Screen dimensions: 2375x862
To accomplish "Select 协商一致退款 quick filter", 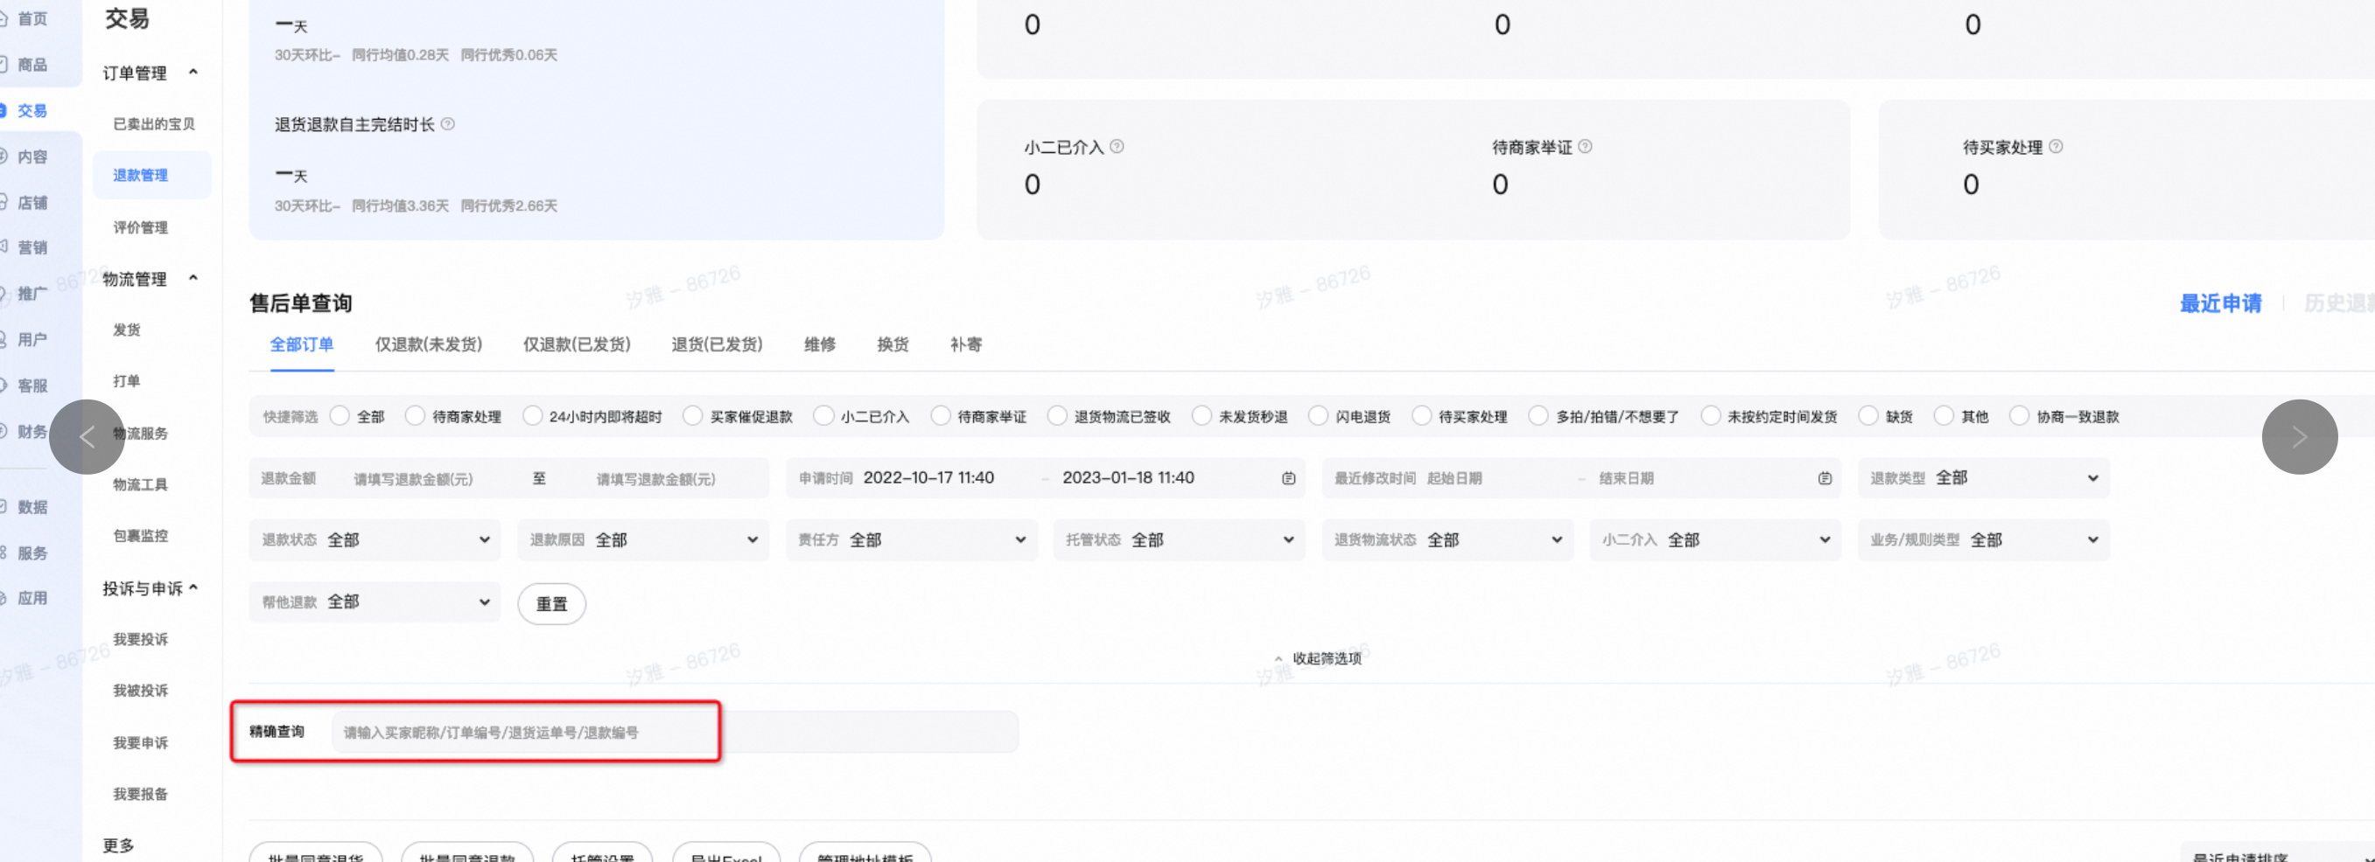I will point(2019,416).
